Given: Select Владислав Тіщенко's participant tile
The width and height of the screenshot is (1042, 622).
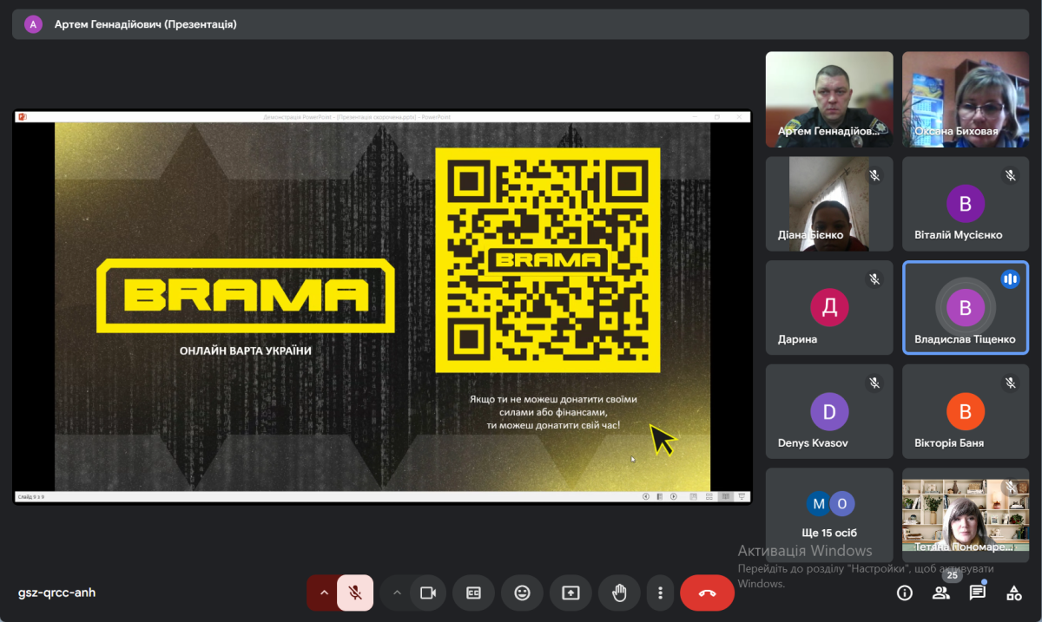Looking at the screenshot, I should [x=965, y=308].
